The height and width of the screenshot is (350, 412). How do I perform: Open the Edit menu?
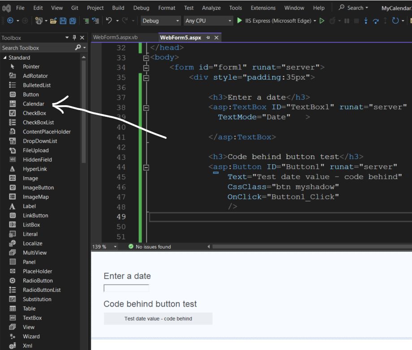tap(38, 8)
